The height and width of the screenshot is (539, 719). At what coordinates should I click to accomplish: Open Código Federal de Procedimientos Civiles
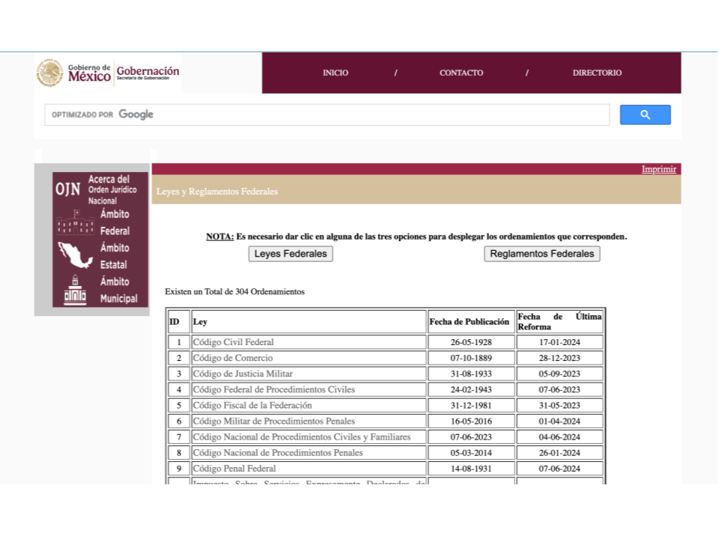pyautogui.click(x=274, y=389)
